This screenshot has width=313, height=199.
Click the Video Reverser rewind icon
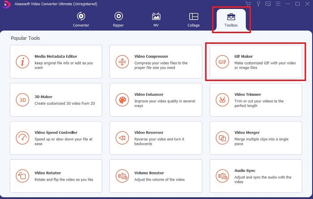[122, 138]
